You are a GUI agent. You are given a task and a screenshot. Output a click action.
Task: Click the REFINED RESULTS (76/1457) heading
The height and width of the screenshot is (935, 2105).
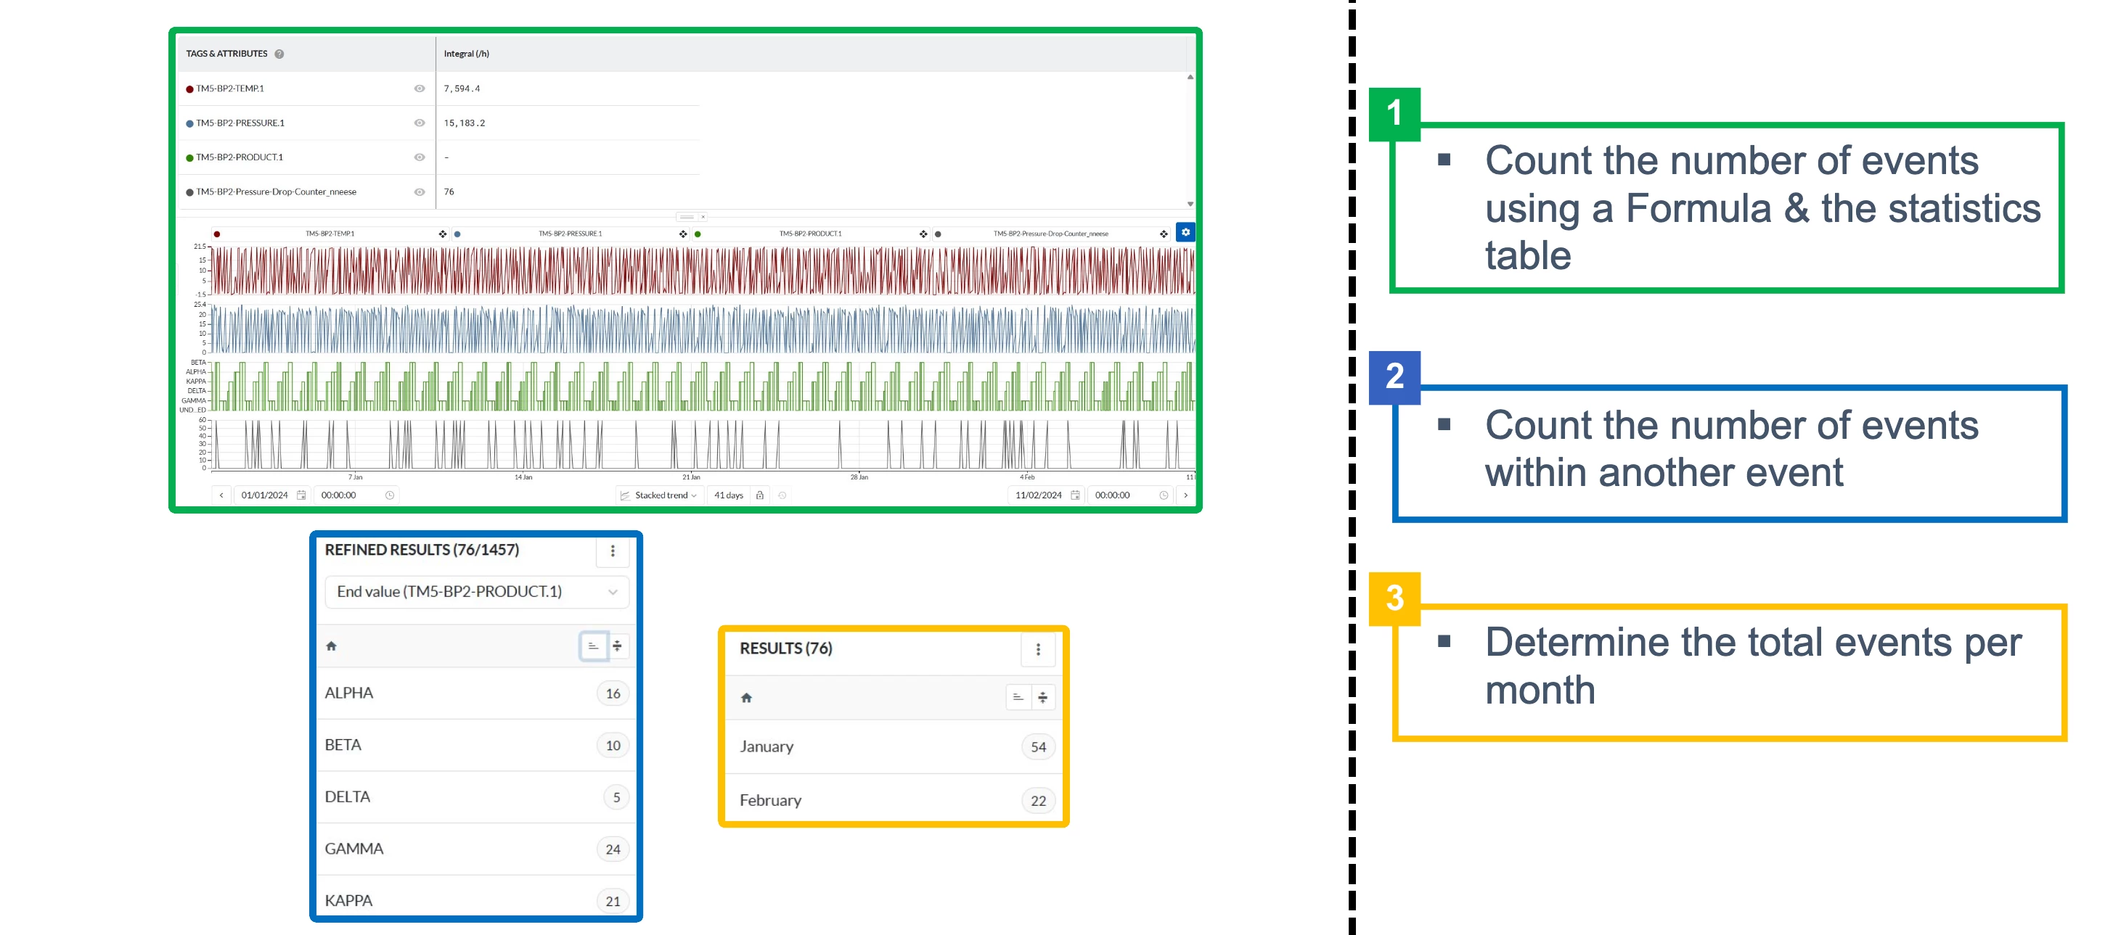click(x=422, y=550)
